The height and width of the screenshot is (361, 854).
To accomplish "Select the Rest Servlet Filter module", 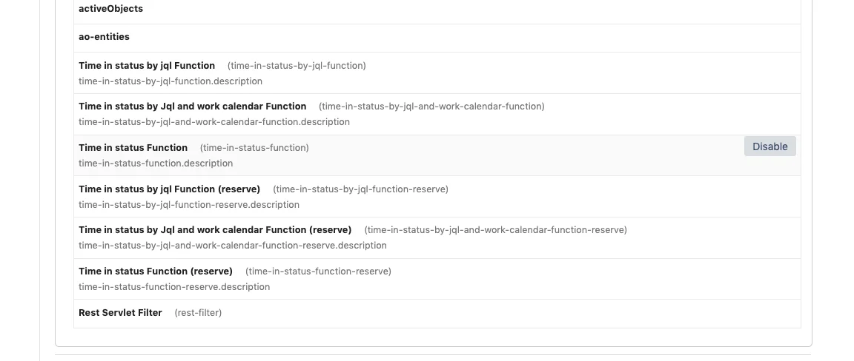I will point(437,314).
